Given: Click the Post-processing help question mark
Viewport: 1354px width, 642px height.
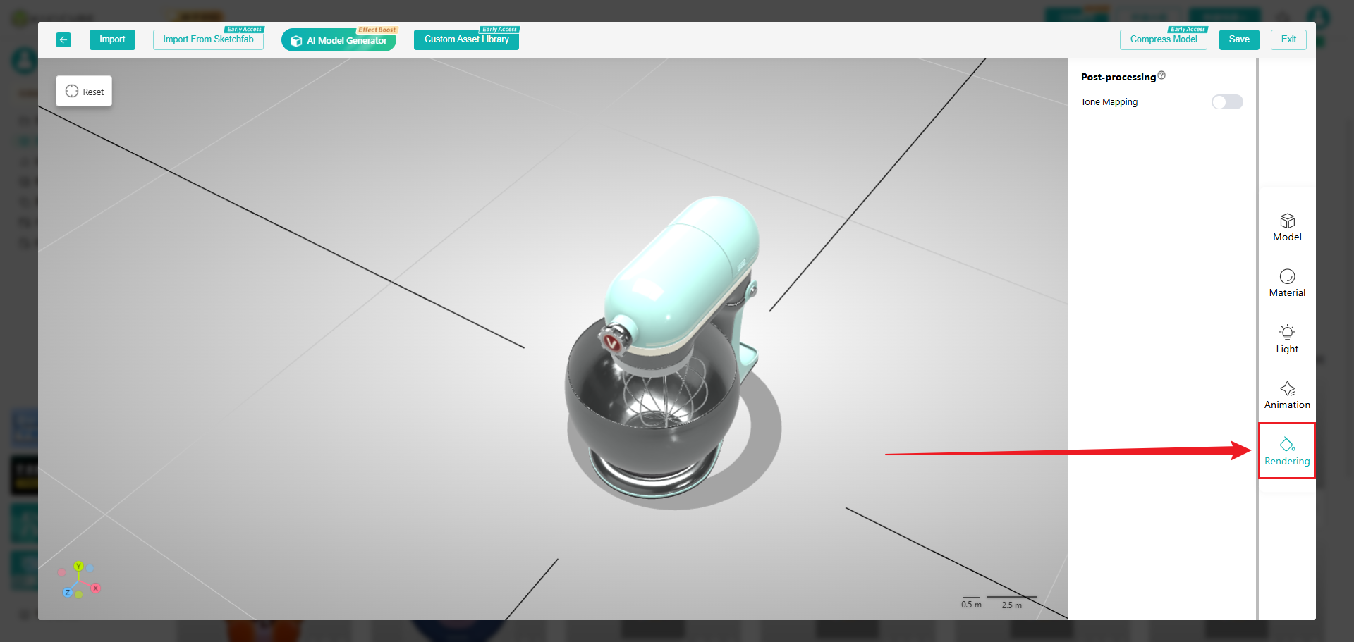Looking at the screenshot, I should click(x=1161, y=75).
